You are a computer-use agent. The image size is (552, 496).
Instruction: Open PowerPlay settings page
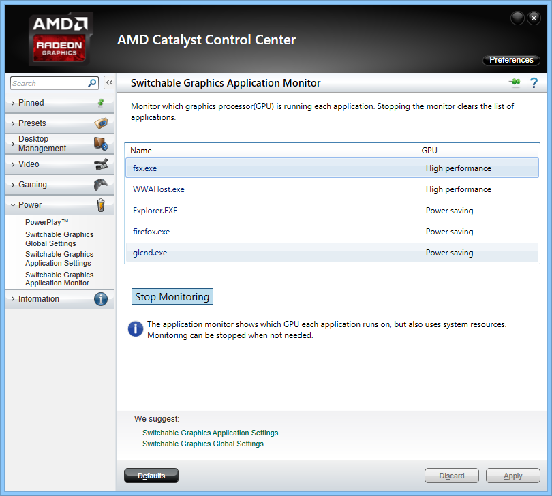pyautogui.click(x=47, y=223)
